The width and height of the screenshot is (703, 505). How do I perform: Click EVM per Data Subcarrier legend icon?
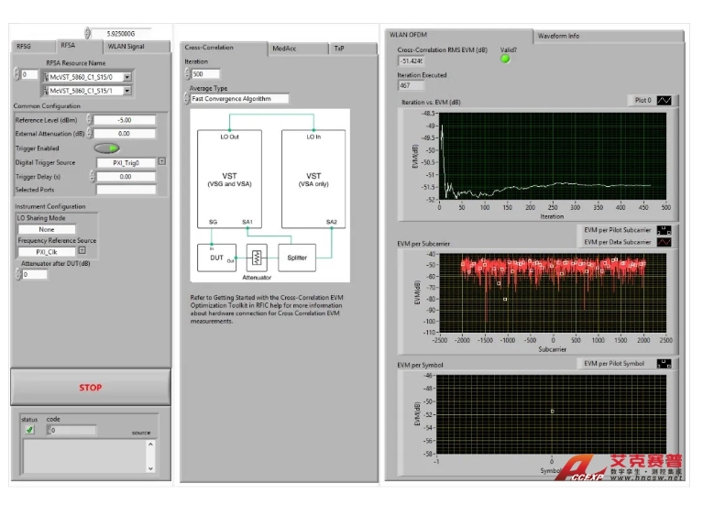point(664,242)
